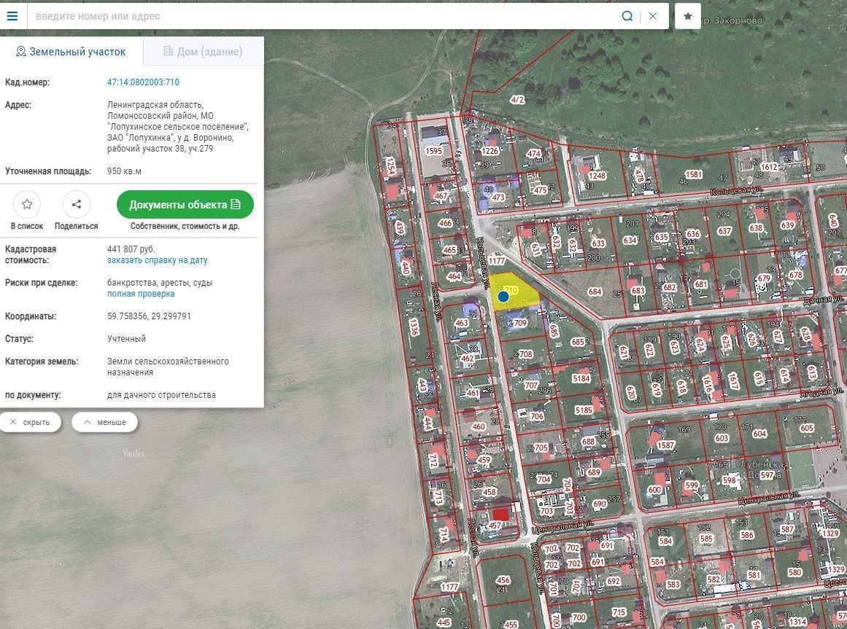Viewport: 847px width, 629px height.
Task: Collapse details with меньше button
Action: (104, 422)
